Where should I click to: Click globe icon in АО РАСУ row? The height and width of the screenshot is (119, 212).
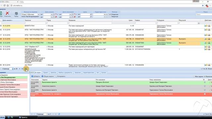pyautogui.click(x=205, y=65)
